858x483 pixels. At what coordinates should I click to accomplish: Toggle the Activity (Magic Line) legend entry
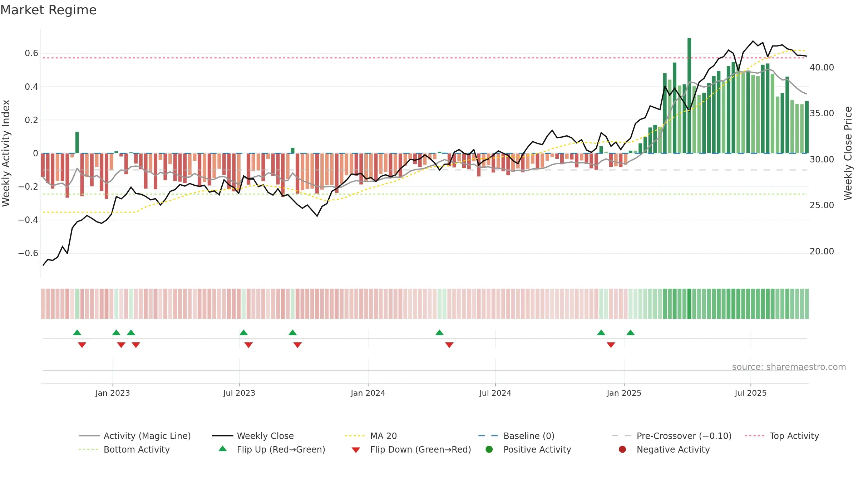tap(135, 436)
